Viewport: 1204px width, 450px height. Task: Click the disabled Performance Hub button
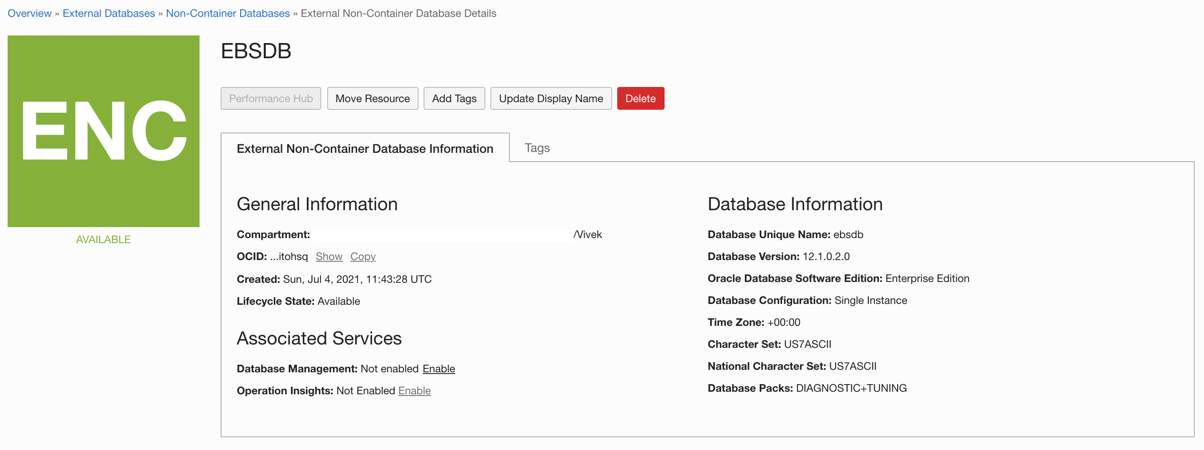[271, 98]
